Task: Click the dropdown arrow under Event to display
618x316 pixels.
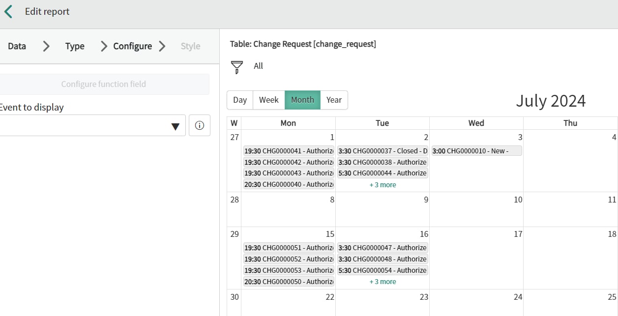Action: [x=175, y=126]
